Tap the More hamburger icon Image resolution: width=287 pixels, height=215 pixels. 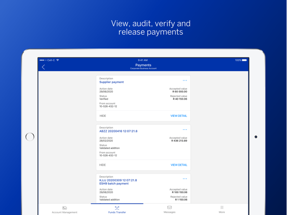(222, 207)
